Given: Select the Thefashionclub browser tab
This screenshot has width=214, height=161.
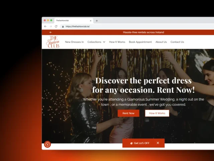Looking at the screenshot, I should pos(74,20).
